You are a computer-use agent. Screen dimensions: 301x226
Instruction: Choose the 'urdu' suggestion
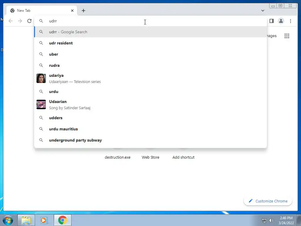click(x=150, y=92)
